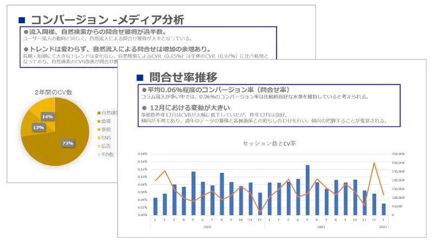Click the tallest blue bar, May 2021

(307, 190)
